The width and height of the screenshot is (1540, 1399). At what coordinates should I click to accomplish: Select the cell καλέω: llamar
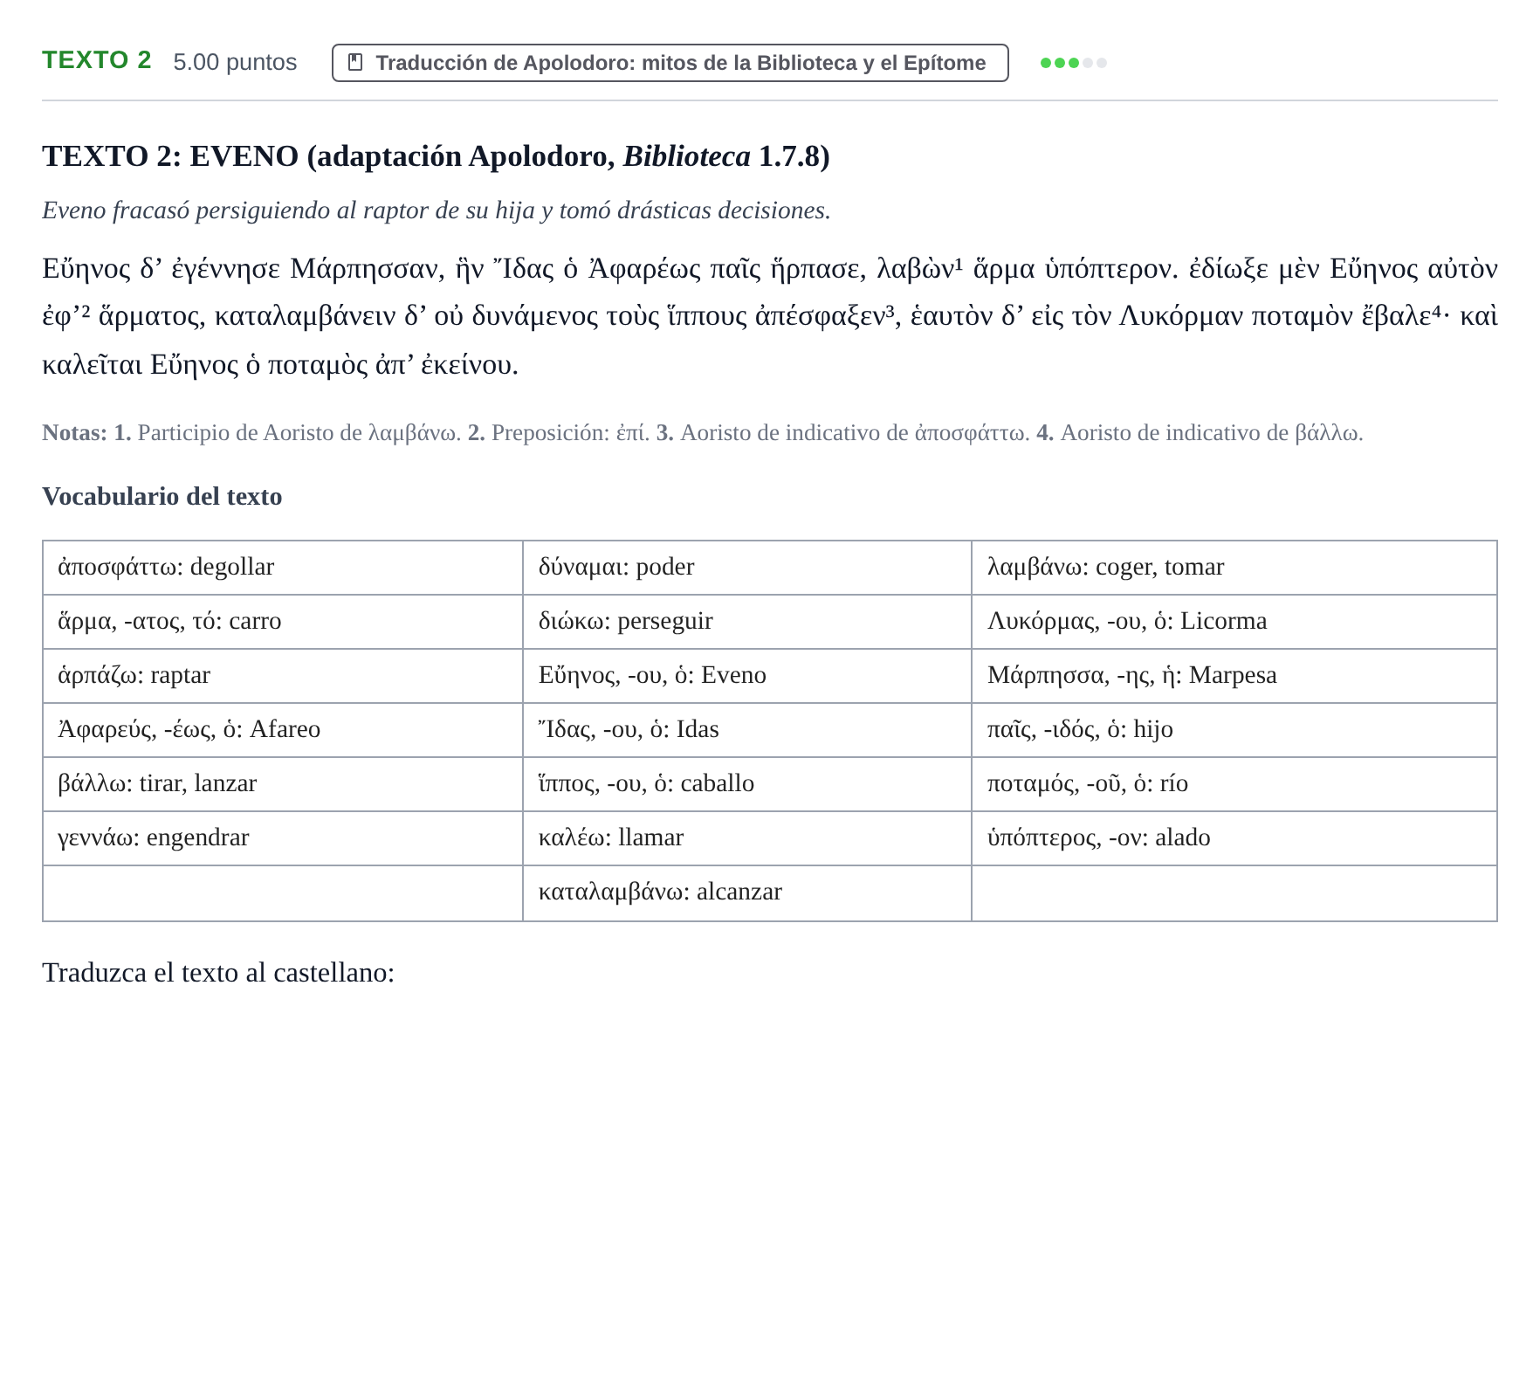[747, 838]
